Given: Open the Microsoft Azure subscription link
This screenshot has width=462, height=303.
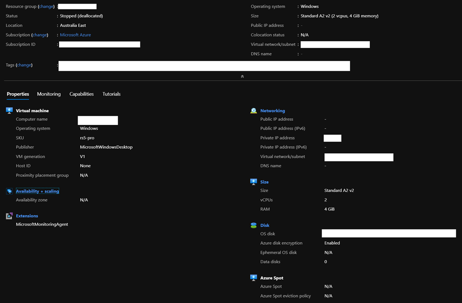Looking at the screenshot, I should tap(75, 35).
